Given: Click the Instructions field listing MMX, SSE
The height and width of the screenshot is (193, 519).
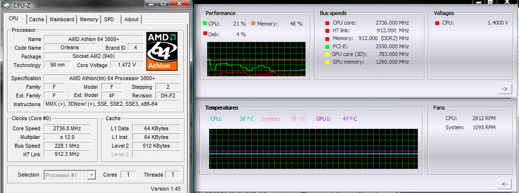Looking at the screenshot, I should tap(112, 104).
